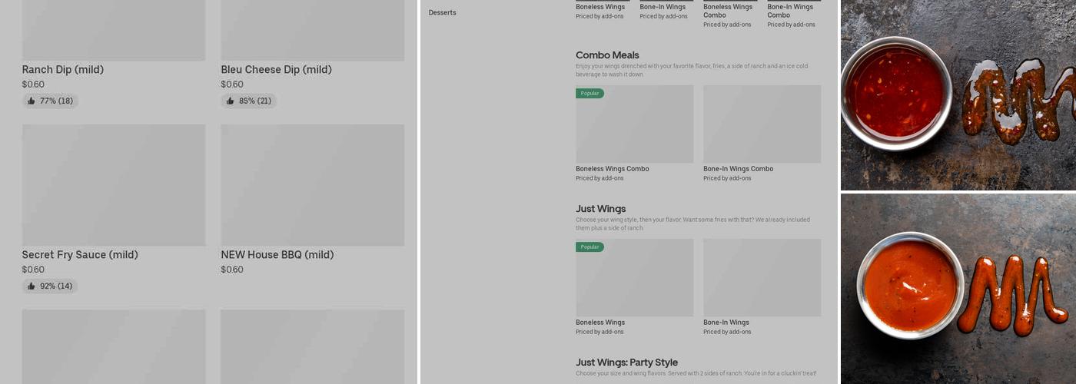Open Bone-In Wings image under Just Wings

(x=762, y=277)
